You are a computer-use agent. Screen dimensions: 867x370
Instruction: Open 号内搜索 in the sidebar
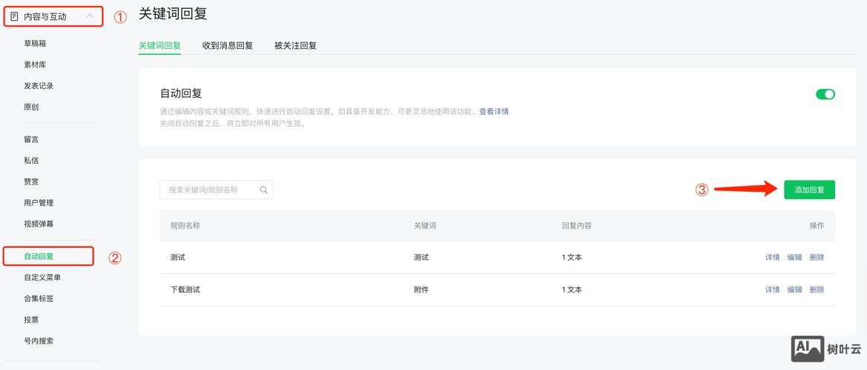[39, 341]
